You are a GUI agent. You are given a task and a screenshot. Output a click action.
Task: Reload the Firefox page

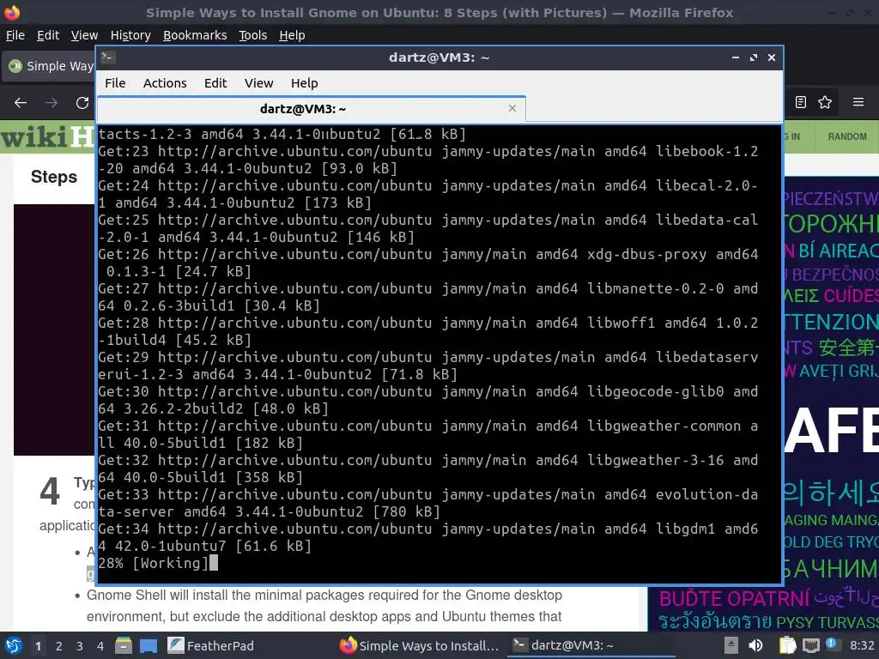(x=82, y=103)
